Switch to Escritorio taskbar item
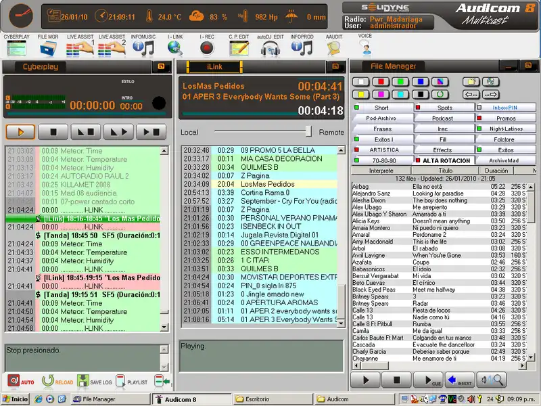The image size is (541, 406). (273, 399)
